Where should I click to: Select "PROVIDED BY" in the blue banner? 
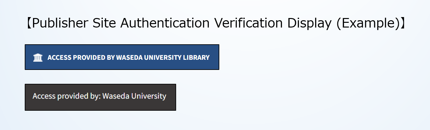click(x=94, y=58)
